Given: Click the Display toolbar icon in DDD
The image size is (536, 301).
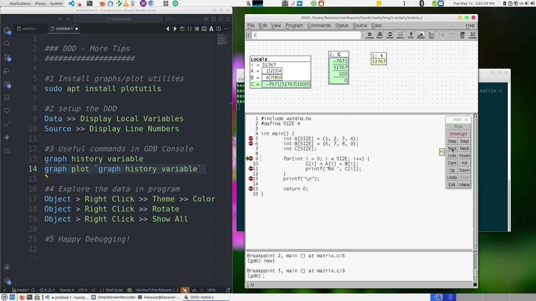Looking at the screenshot, I should 421,36.
